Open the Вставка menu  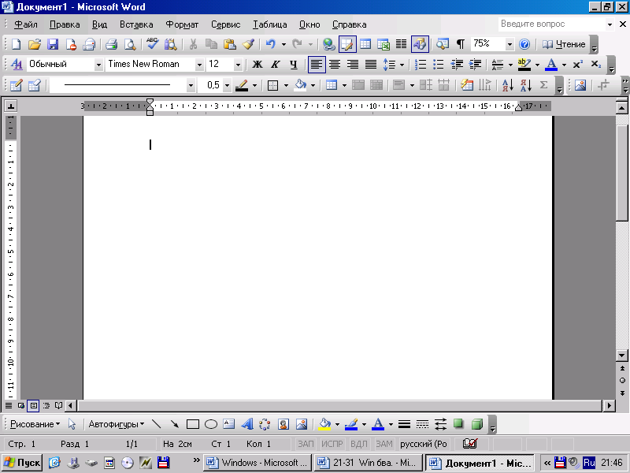tap(136, 24)
